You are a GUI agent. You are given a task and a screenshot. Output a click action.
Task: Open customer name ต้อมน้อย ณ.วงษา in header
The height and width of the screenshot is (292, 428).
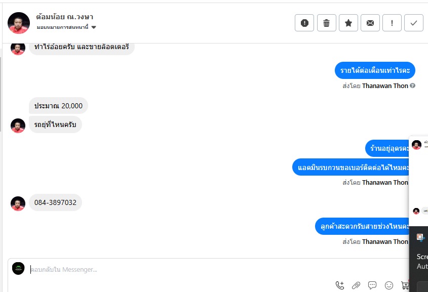pos(65,17)
